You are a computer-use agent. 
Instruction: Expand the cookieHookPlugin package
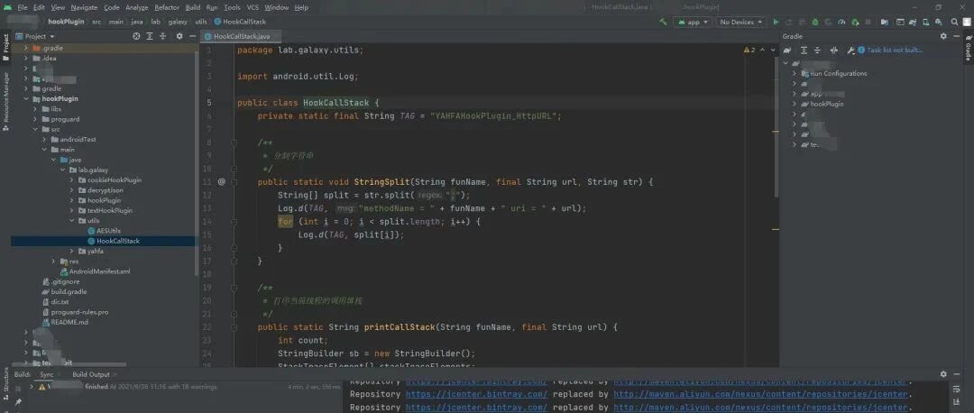[x=73, y=180]
